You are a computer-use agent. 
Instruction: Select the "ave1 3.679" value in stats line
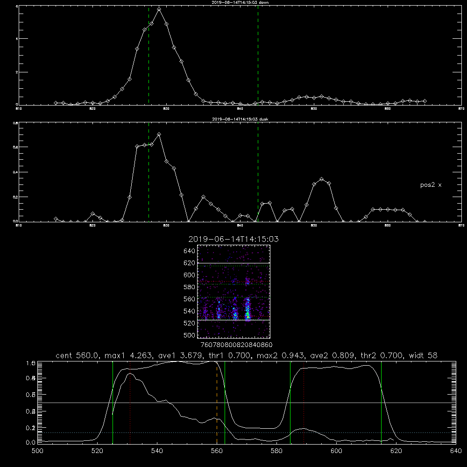click(x=180, y=355)
